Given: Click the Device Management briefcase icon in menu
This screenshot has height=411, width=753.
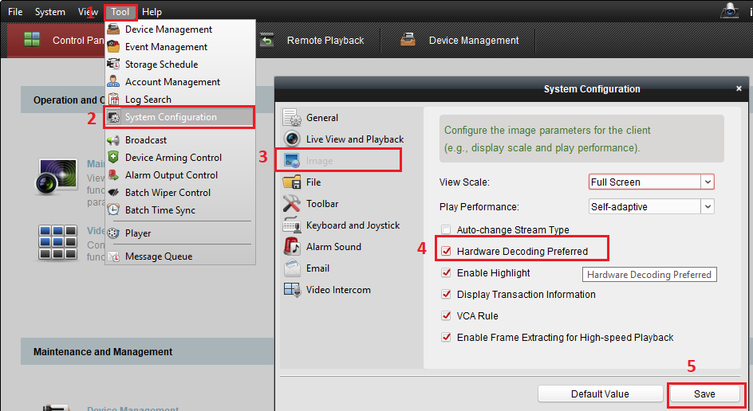Looking at the screenshot, I should (113, 29).
